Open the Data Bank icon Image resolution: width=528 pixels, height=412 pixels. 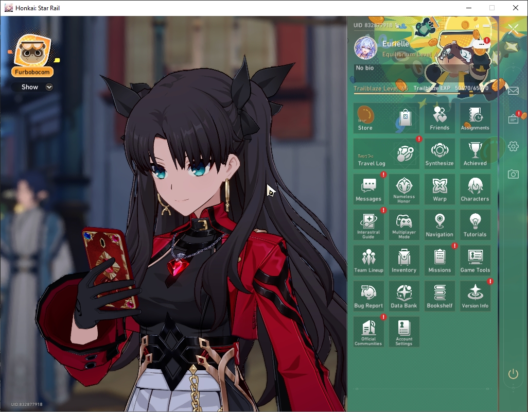(404, 296)
